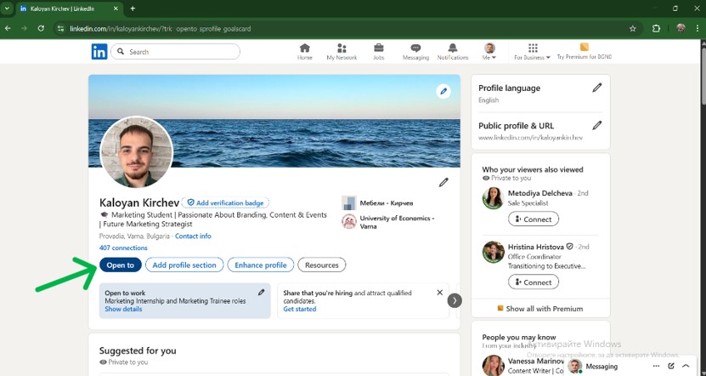The height and width of the screenshot is (376, 706).
Task: Click browser back arrow
Action: point(8,28)
